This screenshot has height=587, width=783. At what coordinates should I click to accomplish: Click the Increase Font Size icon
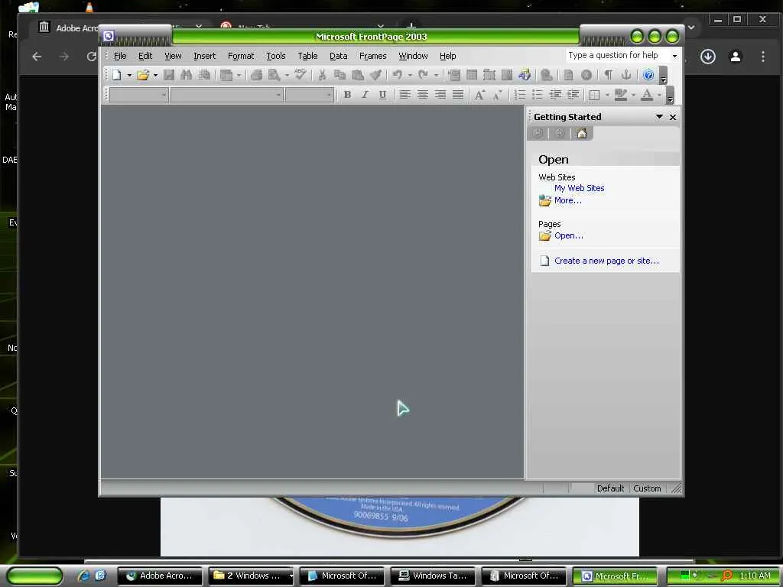coord(479,95)
